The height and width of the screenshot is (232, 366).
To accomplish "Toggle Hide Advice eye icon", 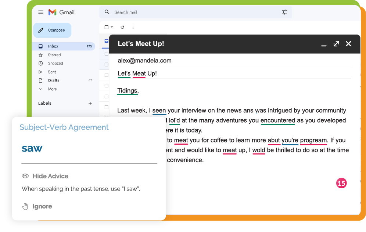I will (x=25, y=176).
